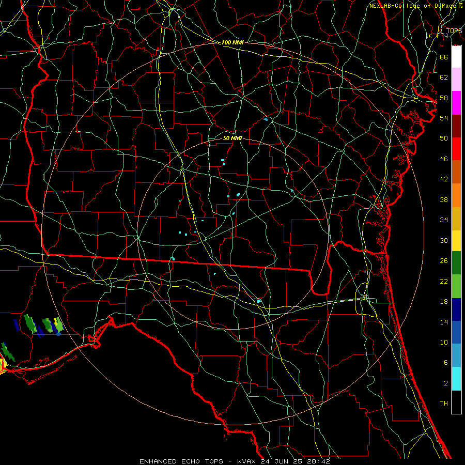This screenshot has width=465, height=465.
Task: Click the white swatch in the tops legend
Action: coord(456,57)
